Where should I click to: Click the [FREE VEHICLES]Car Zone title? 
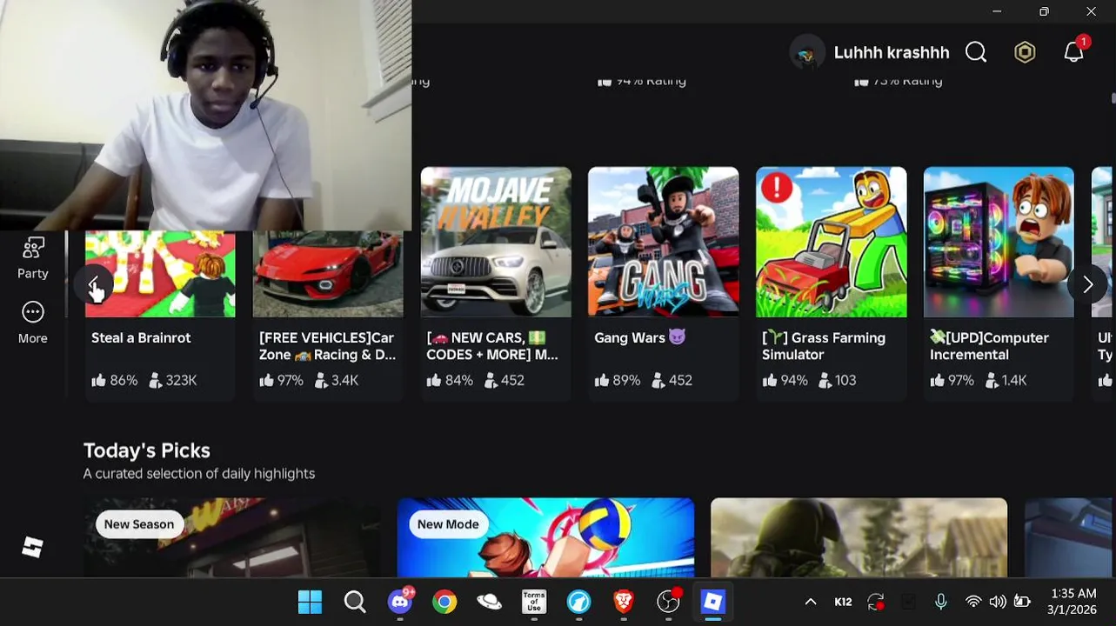327,346
